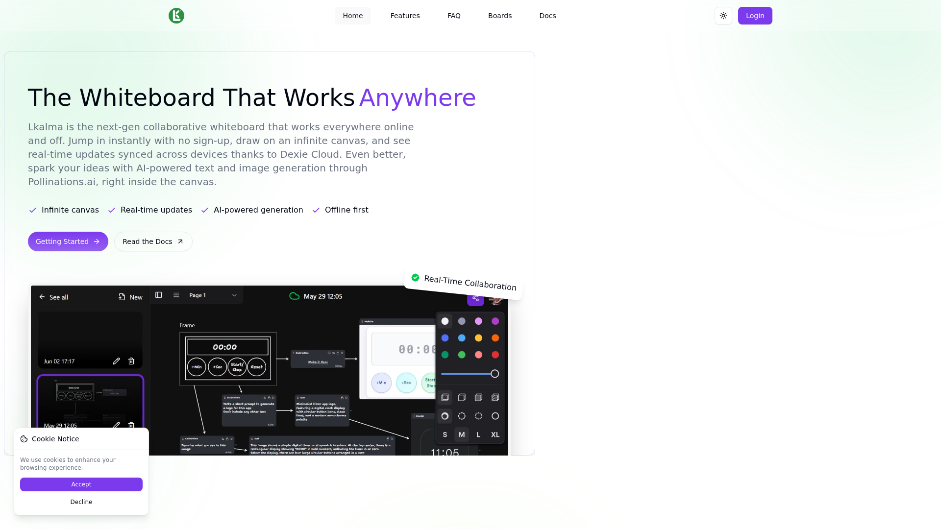Click the 'Frame' label in the canvas
The image size is (941, 529).
(x=187, y=325)
